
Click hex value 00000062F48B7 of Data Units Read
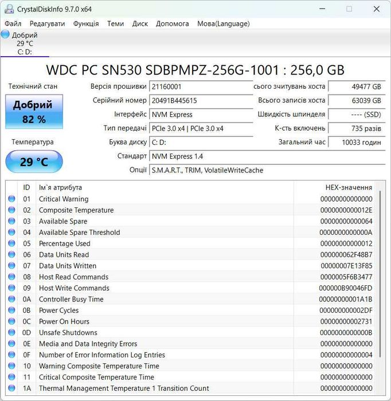346,255
